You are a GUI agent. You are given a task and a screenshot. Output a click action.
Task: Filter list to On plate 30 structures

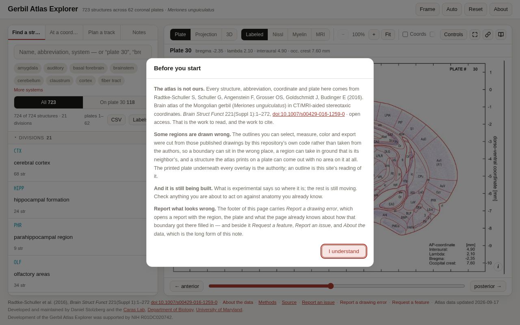click(x=117, y=102)
